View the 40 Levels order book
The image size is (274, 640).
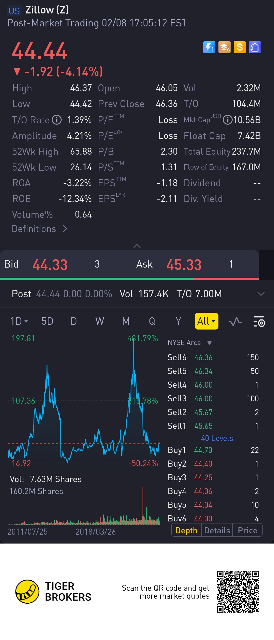(x=217, y=438)
